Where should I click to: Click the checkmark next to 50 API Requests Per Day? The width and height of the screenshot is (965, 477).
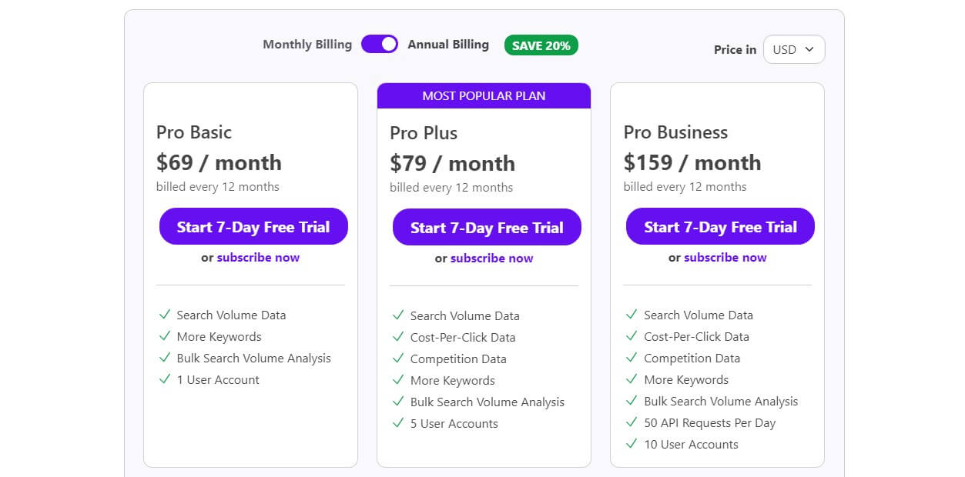[x=632, y=422]
